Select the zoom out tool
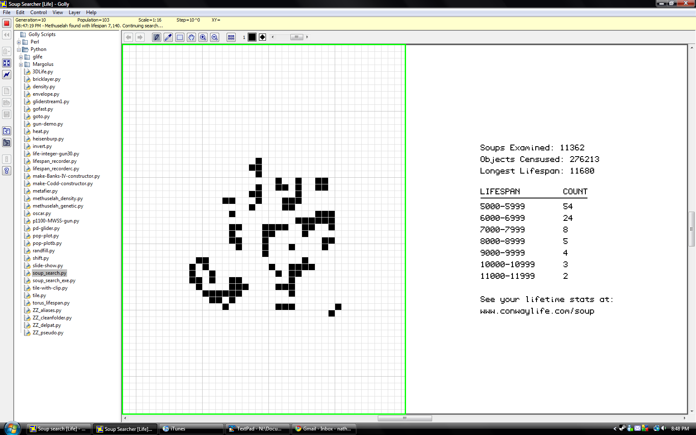696x435 pixels. pos(215,37)
